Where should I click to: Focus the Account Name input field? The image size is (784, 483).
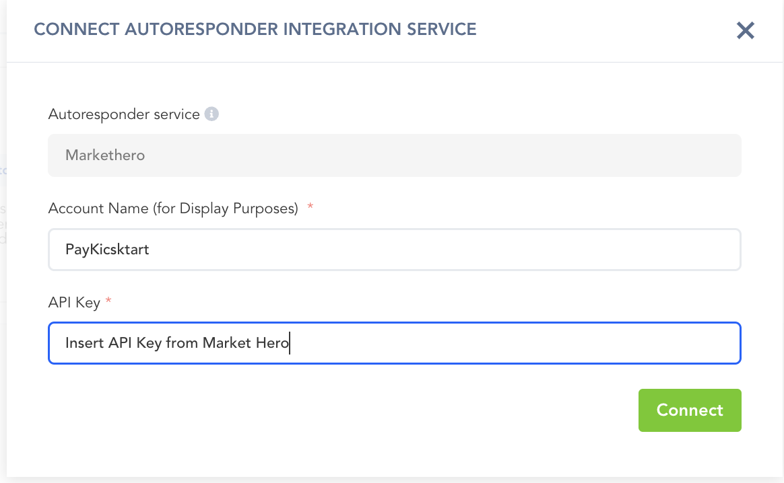click(394, 250)
